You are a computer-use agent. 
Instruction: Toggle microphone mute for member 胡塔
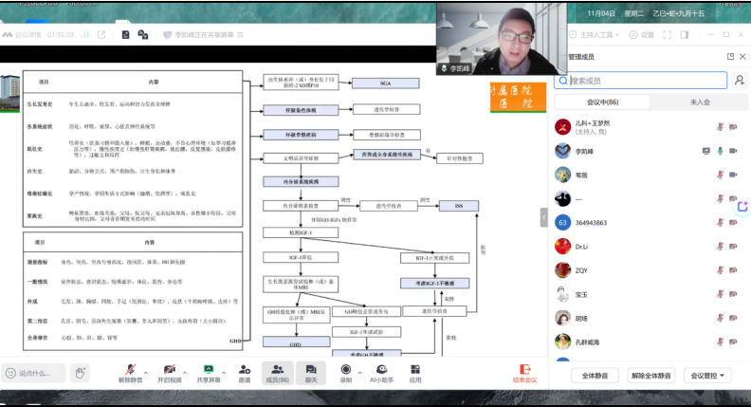click(720, 319)
